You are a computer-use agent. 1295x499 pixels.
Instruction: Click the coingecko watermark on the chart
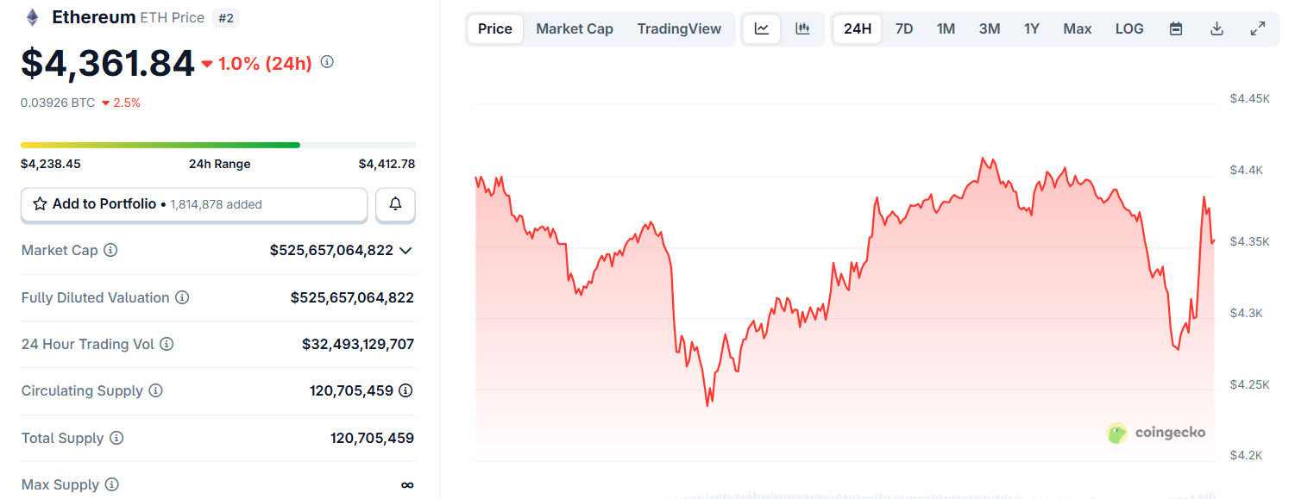[x=1155, y=434]
